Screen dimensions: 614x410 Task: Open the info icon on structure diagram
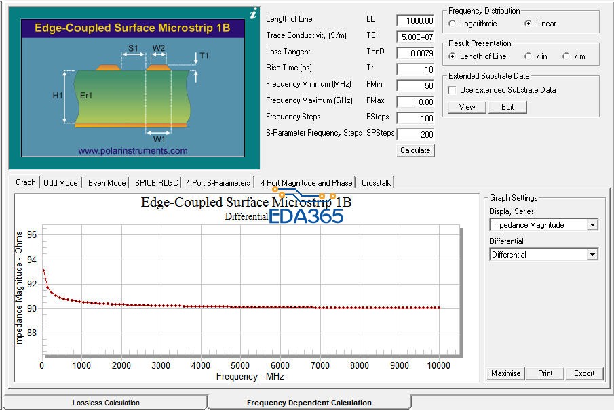[x=254, y=14]
